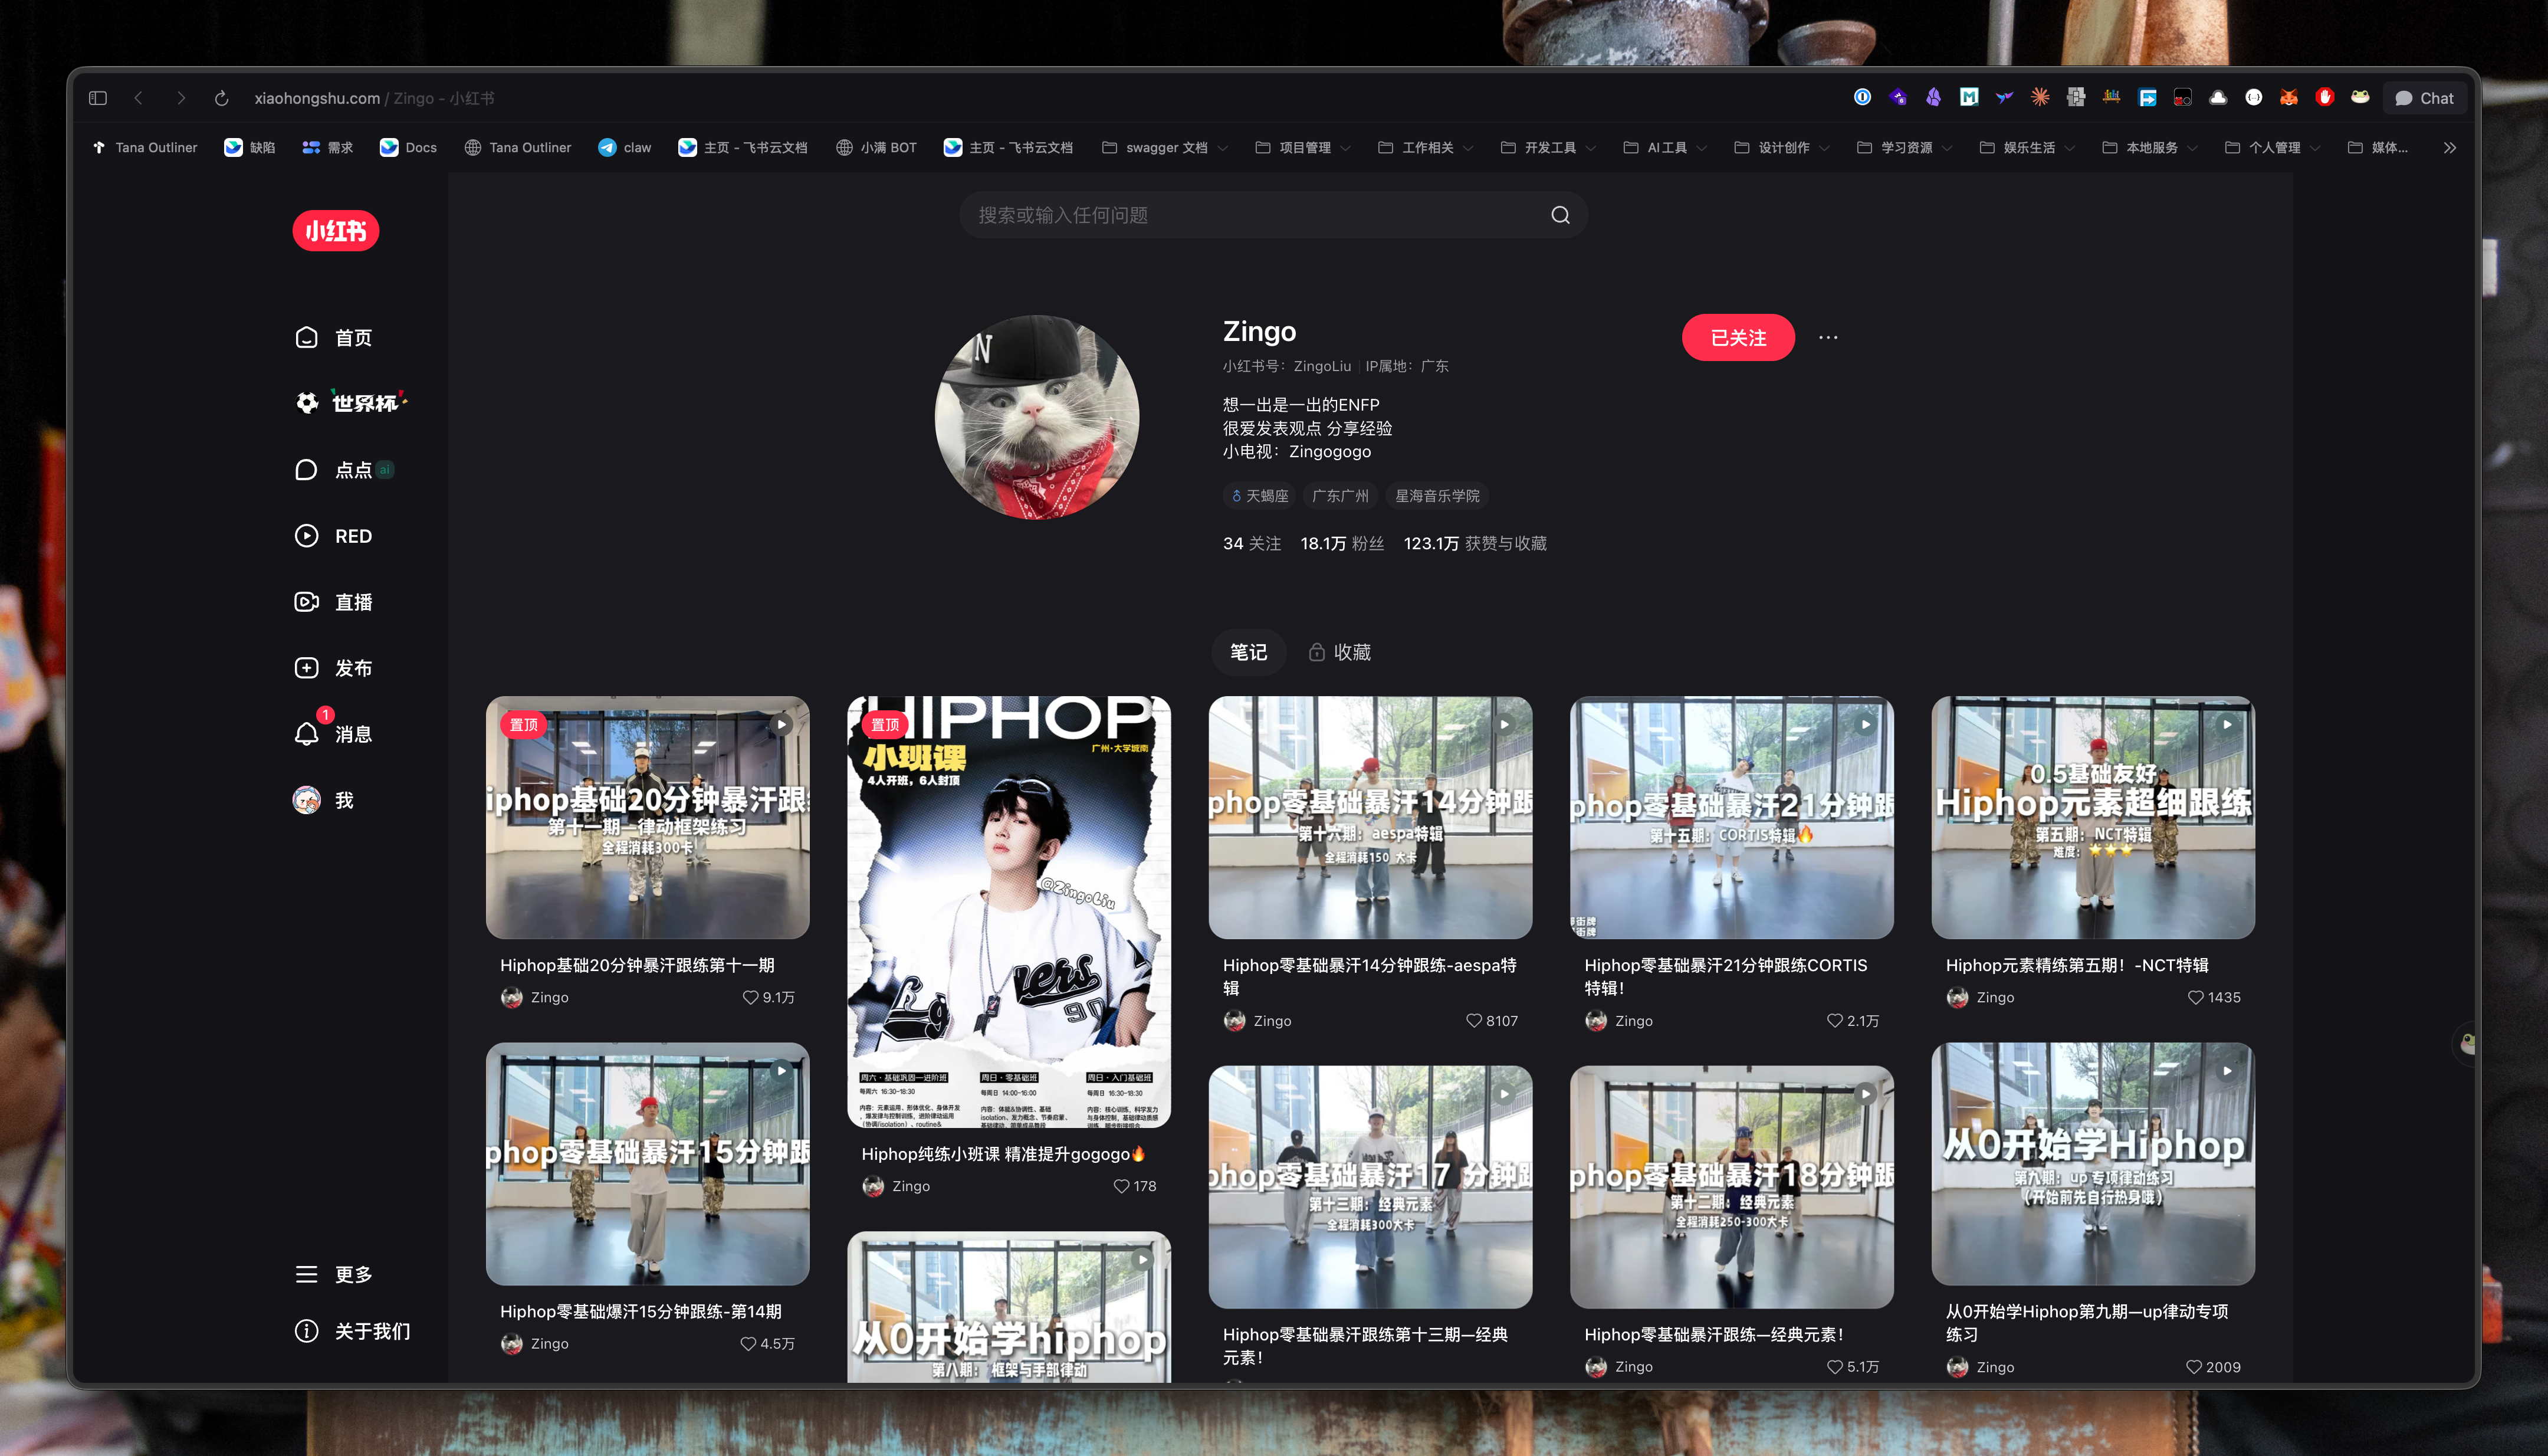Click the search input field

(1273, 215)
